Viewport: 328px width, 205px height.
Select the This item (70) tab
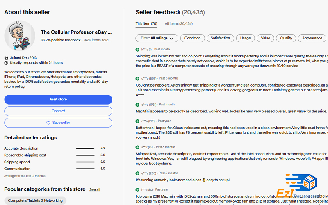click(x=146, y=24)
